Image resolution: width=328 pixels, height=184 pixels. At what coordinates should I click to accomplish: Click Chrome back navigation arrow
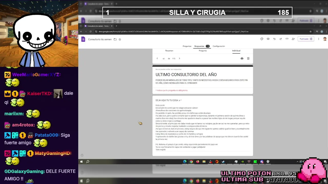(x=81, y=31)
